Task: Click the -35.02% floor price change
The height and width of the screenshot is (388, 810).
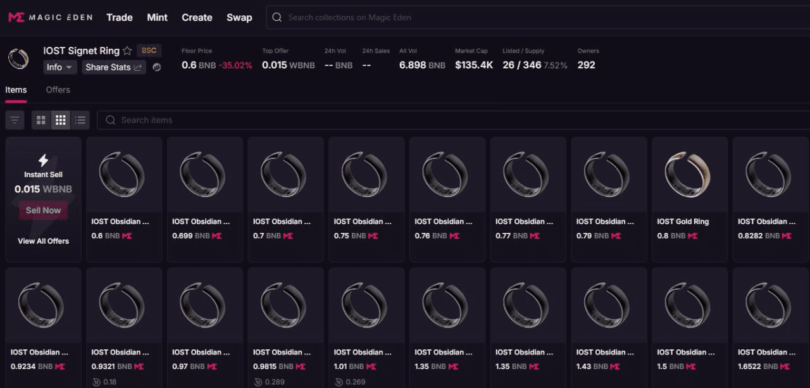Action: (235, 65)
